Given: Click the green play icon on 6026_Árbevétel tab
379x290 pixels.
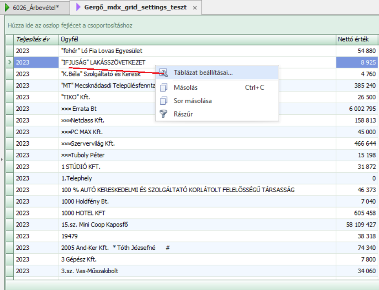Looking at the screenshot, I should pos(7,8).
